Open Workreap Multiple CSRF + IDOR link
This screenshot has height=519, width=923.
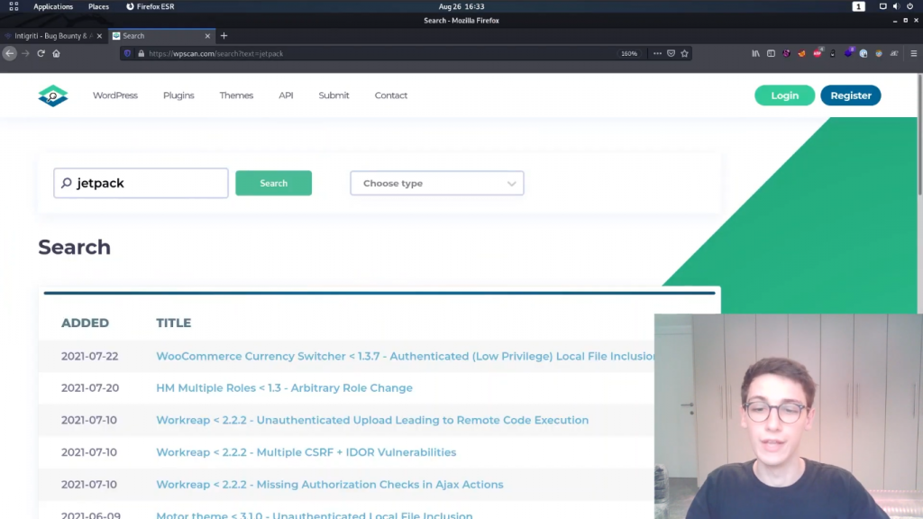(306, 452)
